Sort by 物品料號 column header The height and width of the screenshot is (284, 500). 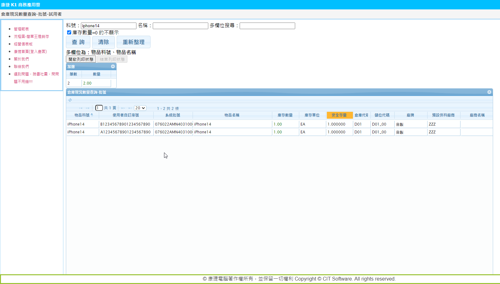82,115
